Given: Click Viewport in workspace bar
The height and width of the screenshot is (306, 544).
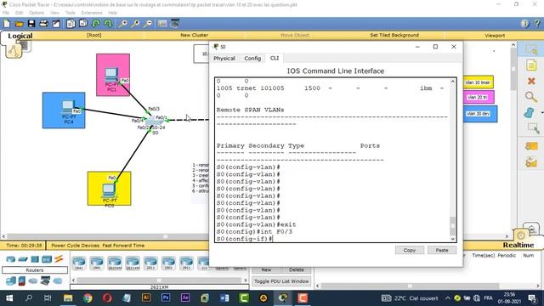Looking at the screenshot, I should tap(495, 36).
